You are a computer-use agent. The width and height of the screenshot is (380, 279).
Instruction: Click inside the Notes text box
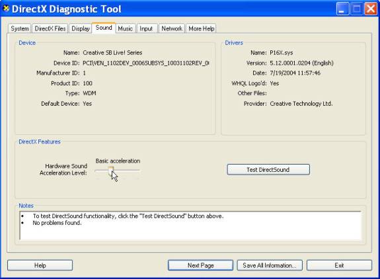click(x=190, y=225)
